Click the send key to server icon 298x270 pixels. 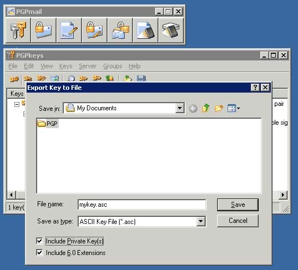pyautogui.click(x=84, y=78)
